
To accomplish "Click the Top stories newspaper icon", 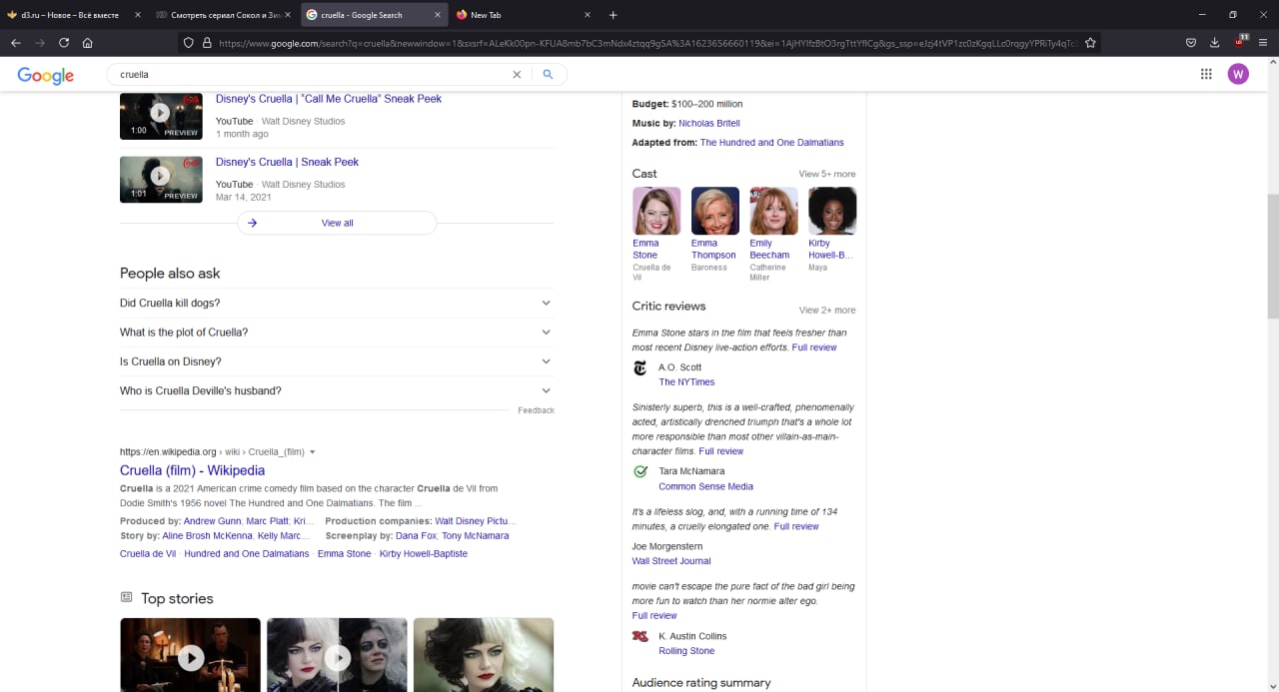I will [126, 597].
